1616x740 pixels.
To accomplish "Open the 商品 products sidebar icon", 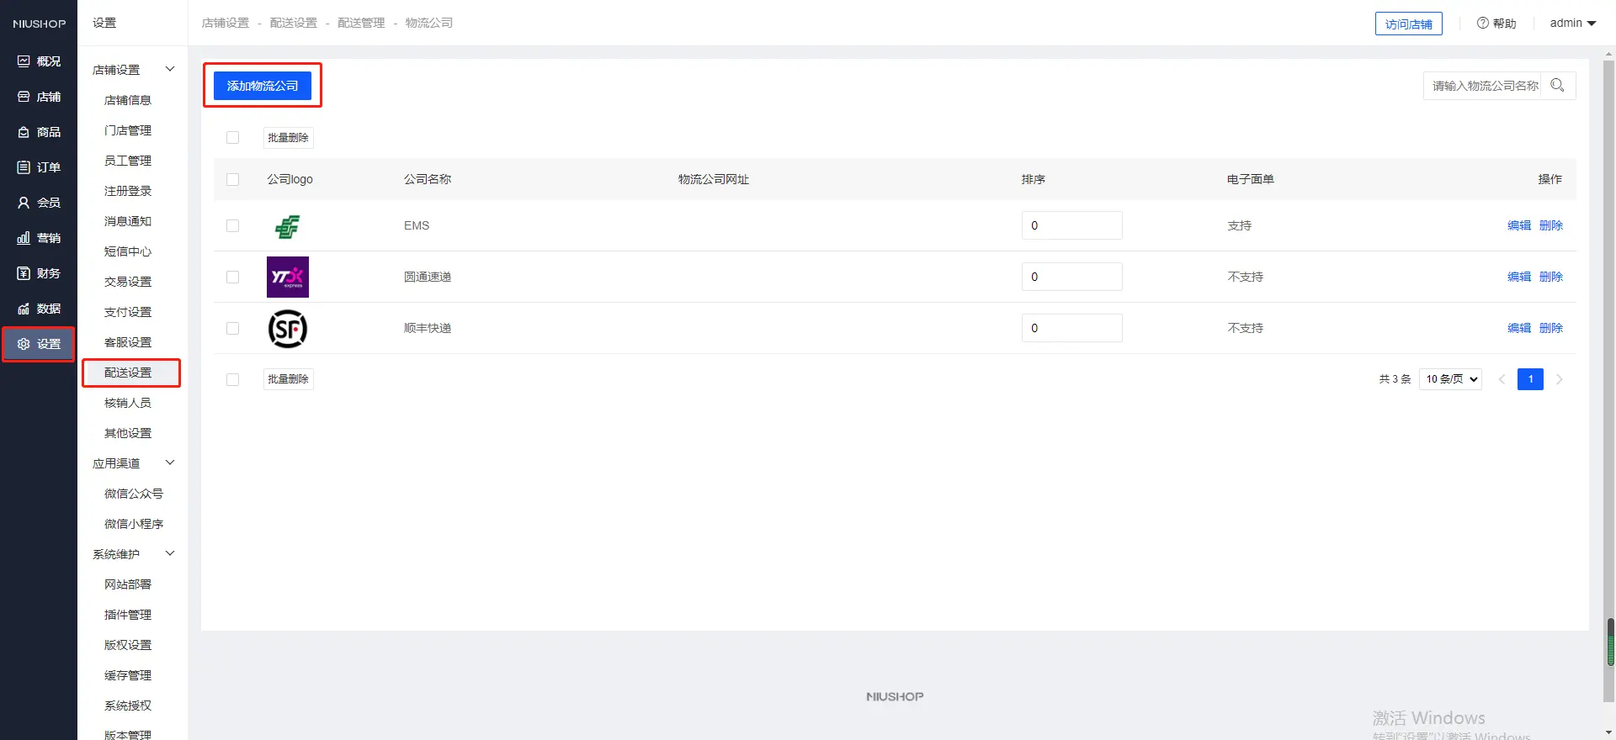I will [x=24, y=132].
